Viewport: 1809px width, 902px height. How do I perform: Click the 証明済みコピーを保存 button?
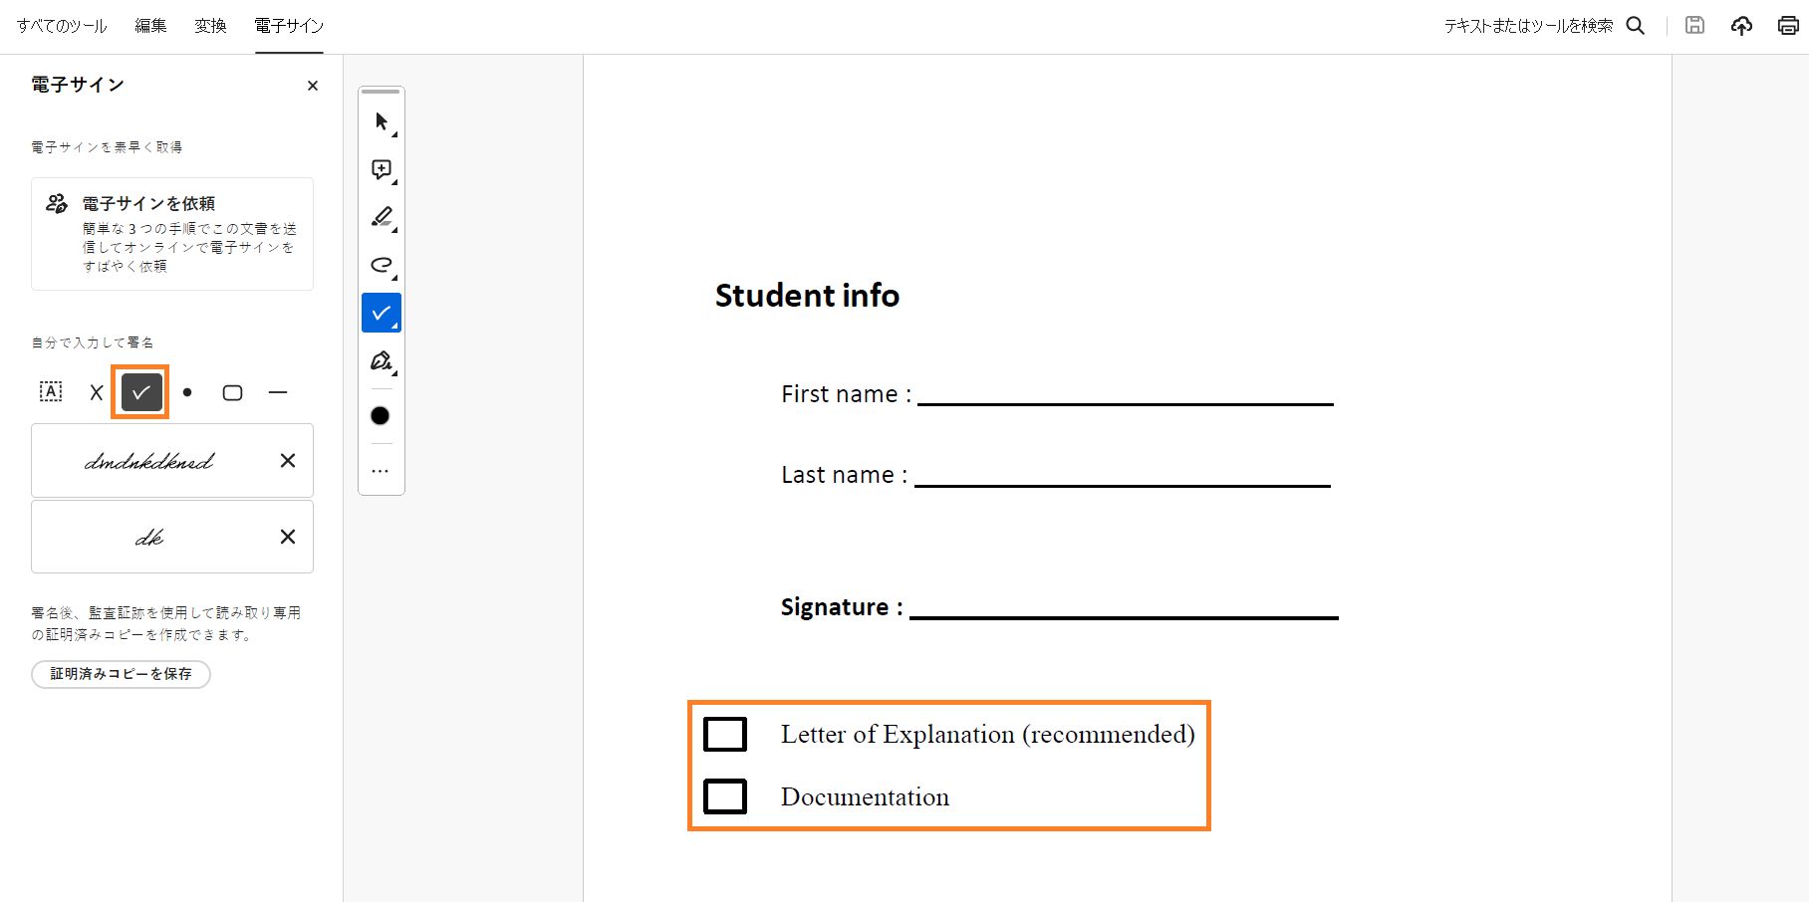click(x=121, y=674)
